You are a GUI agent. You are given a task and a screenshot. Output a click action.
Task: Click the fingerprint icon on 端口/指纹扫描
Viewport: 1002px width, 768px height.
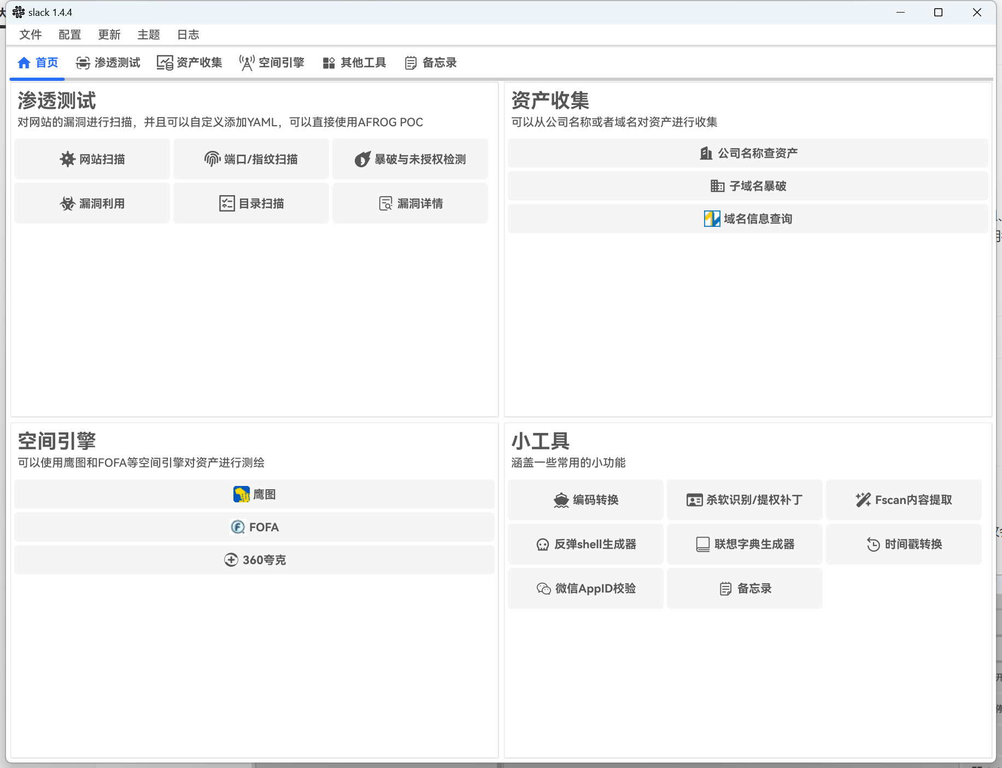[x=212, y=159]
